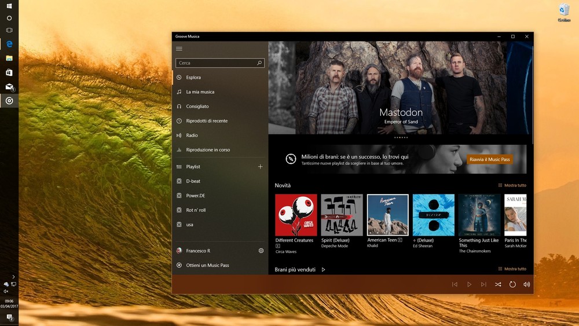The width and height of the screenshot is (579, 326).
Task: Go to Consigliato section
Action: pos(219,107)
